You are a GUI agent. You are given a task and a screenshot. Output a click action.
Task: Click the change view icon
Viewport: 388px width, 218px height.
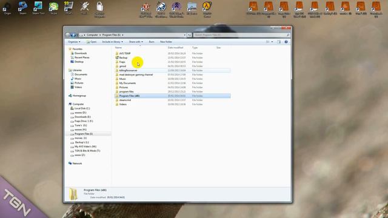tap(268, 42)
